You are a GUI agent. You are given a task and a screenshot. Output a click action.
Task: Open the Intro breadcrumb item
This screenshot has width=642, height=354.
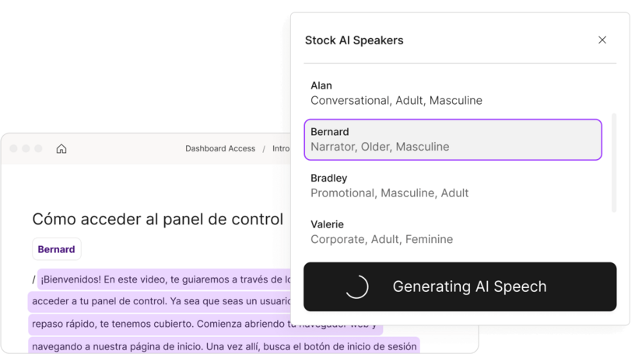point(281,148)
